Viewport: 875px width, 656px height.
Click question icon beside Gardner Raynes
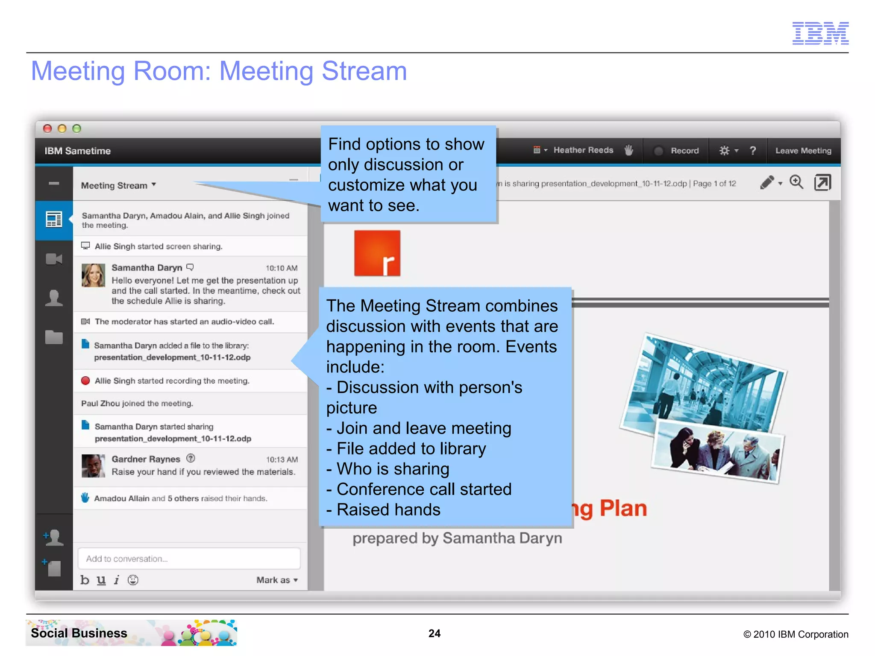(x=191, y=458)
